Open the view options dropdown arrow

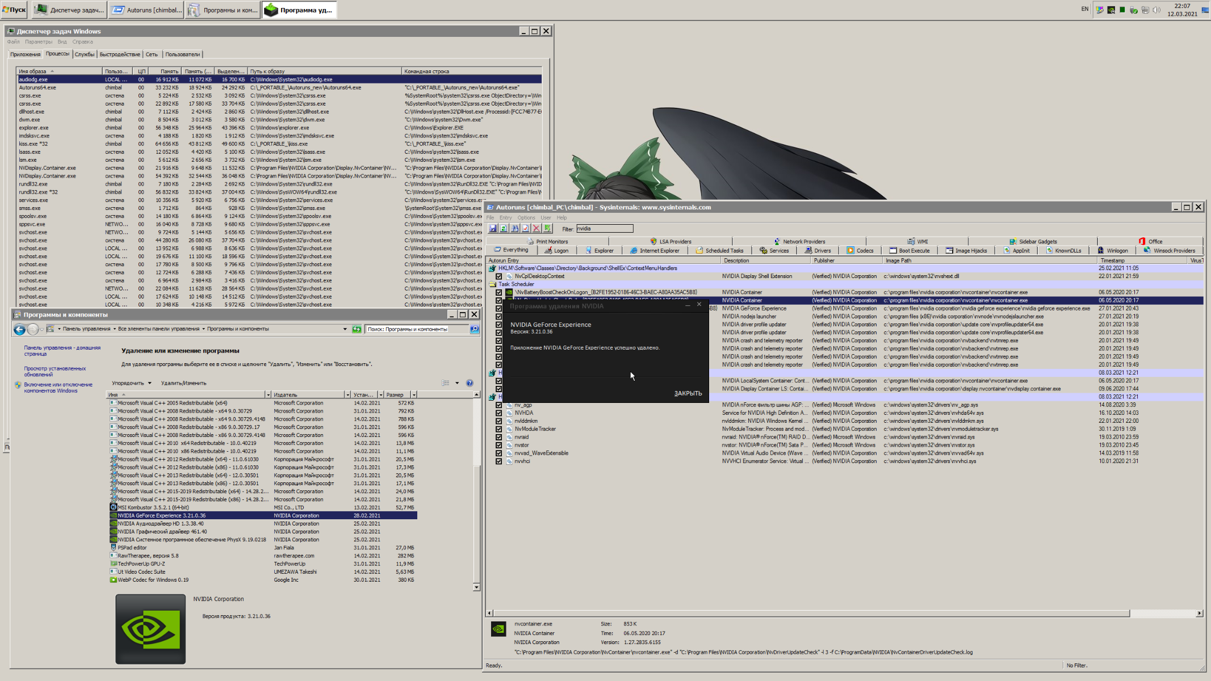pos(457,383)
